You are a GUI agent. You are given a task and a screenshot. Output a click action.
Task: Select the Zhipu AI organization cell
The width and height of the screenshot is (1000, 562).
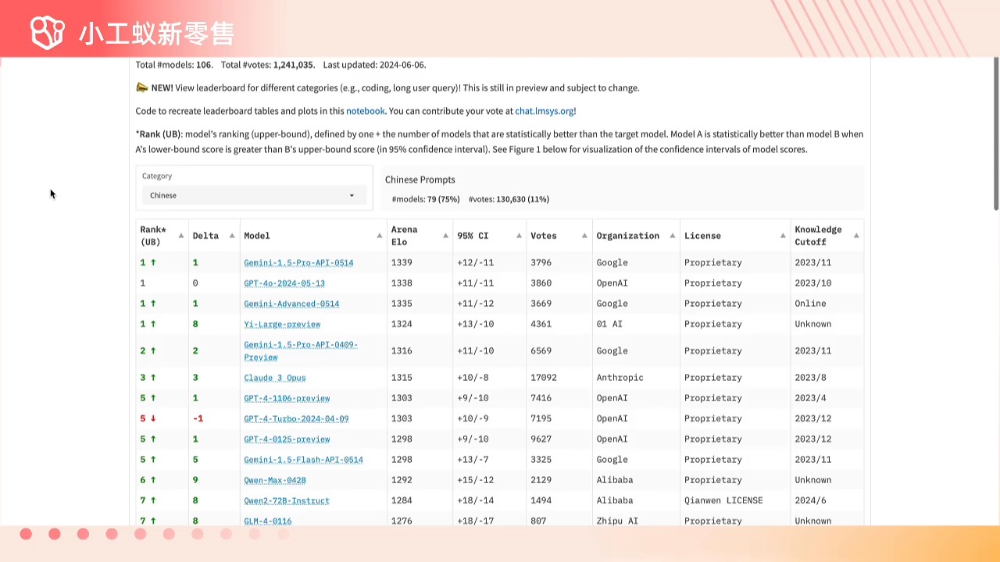617,521
